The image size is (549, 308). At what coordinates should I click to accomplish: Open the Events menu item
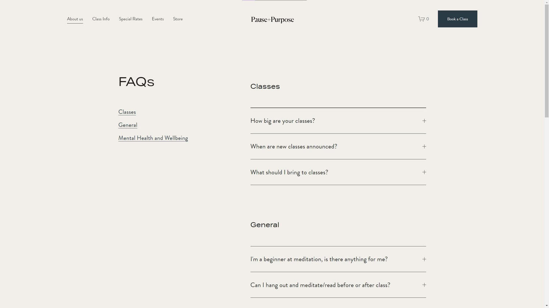pos(157,19)
